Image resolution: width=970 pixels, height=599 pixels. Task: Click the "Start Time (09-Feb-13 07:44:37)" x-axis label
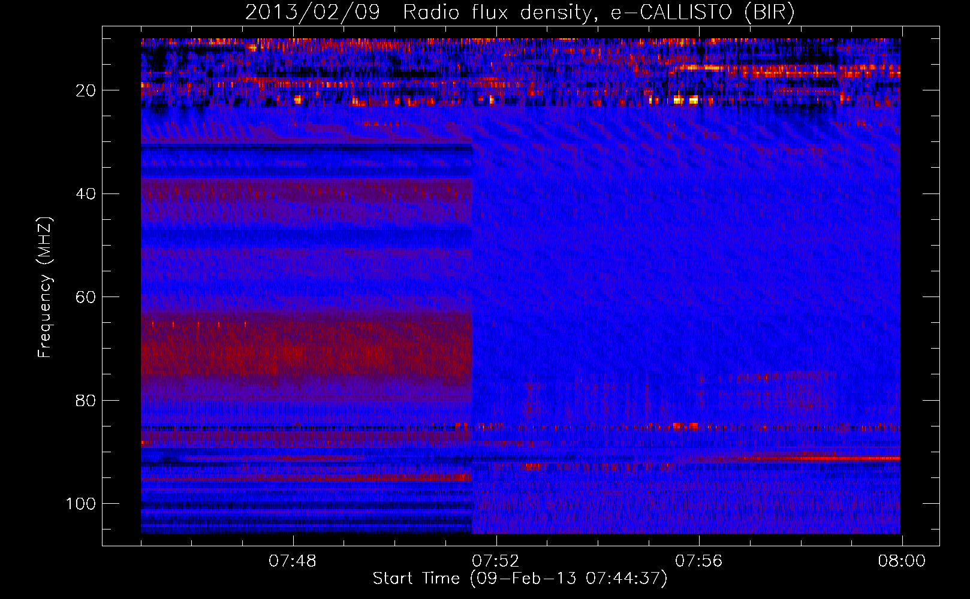[520, 579]
